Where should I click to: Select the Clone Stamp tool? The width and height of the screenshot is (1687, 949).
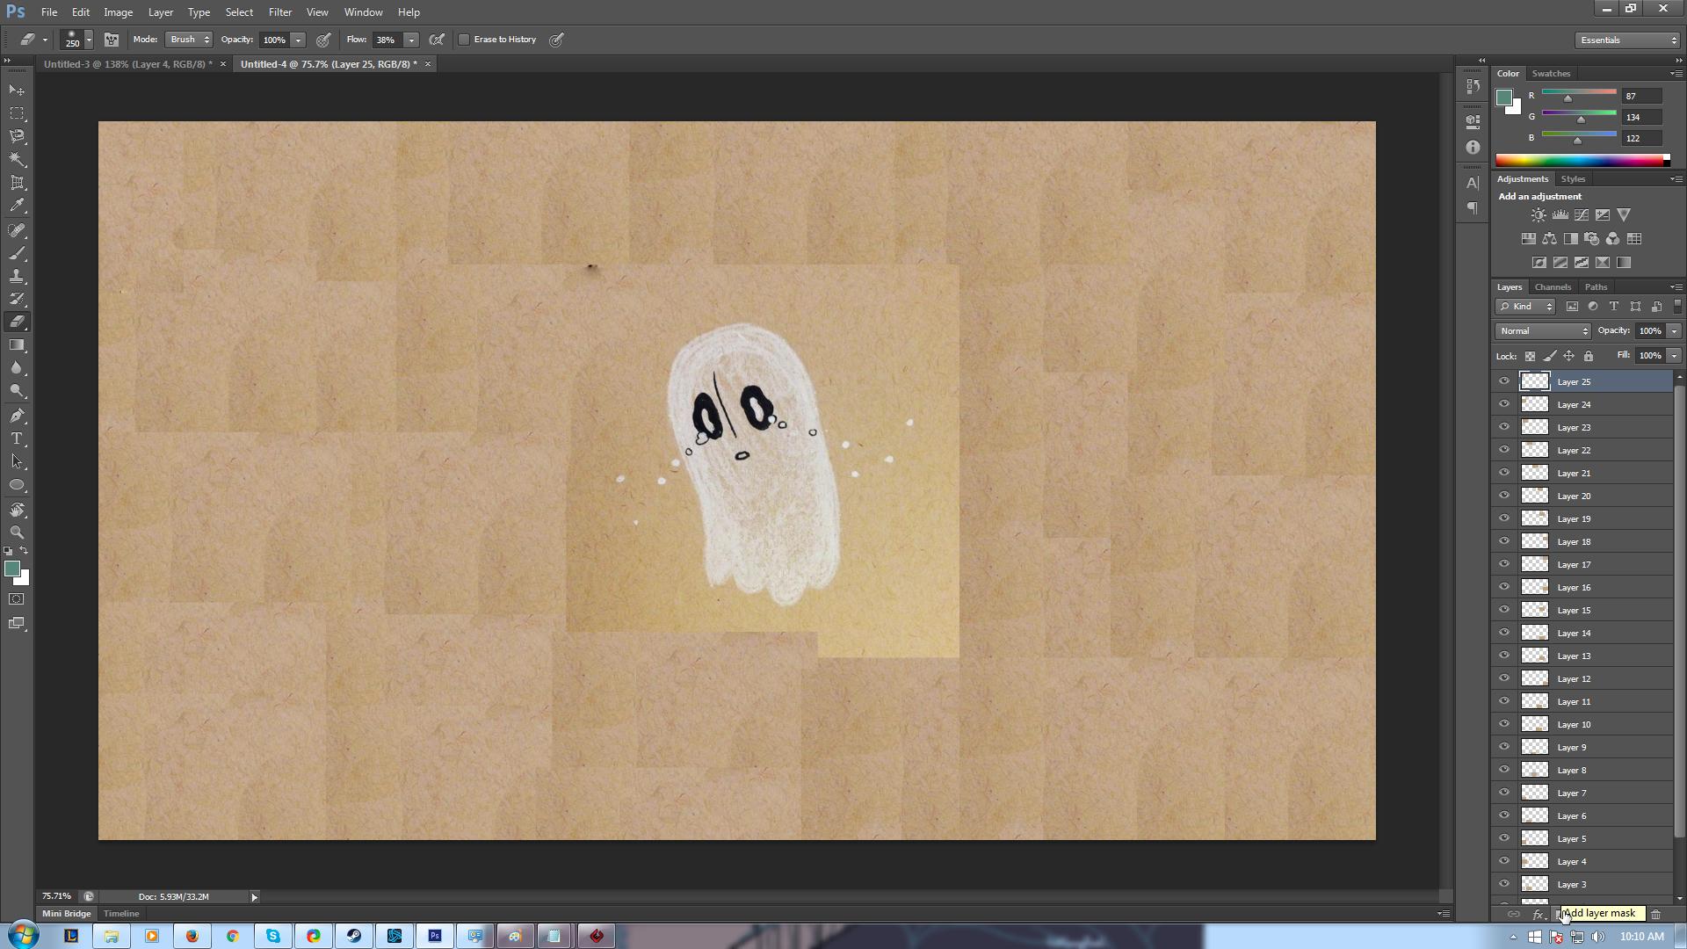pyautogui.click(x=17, y=276)
